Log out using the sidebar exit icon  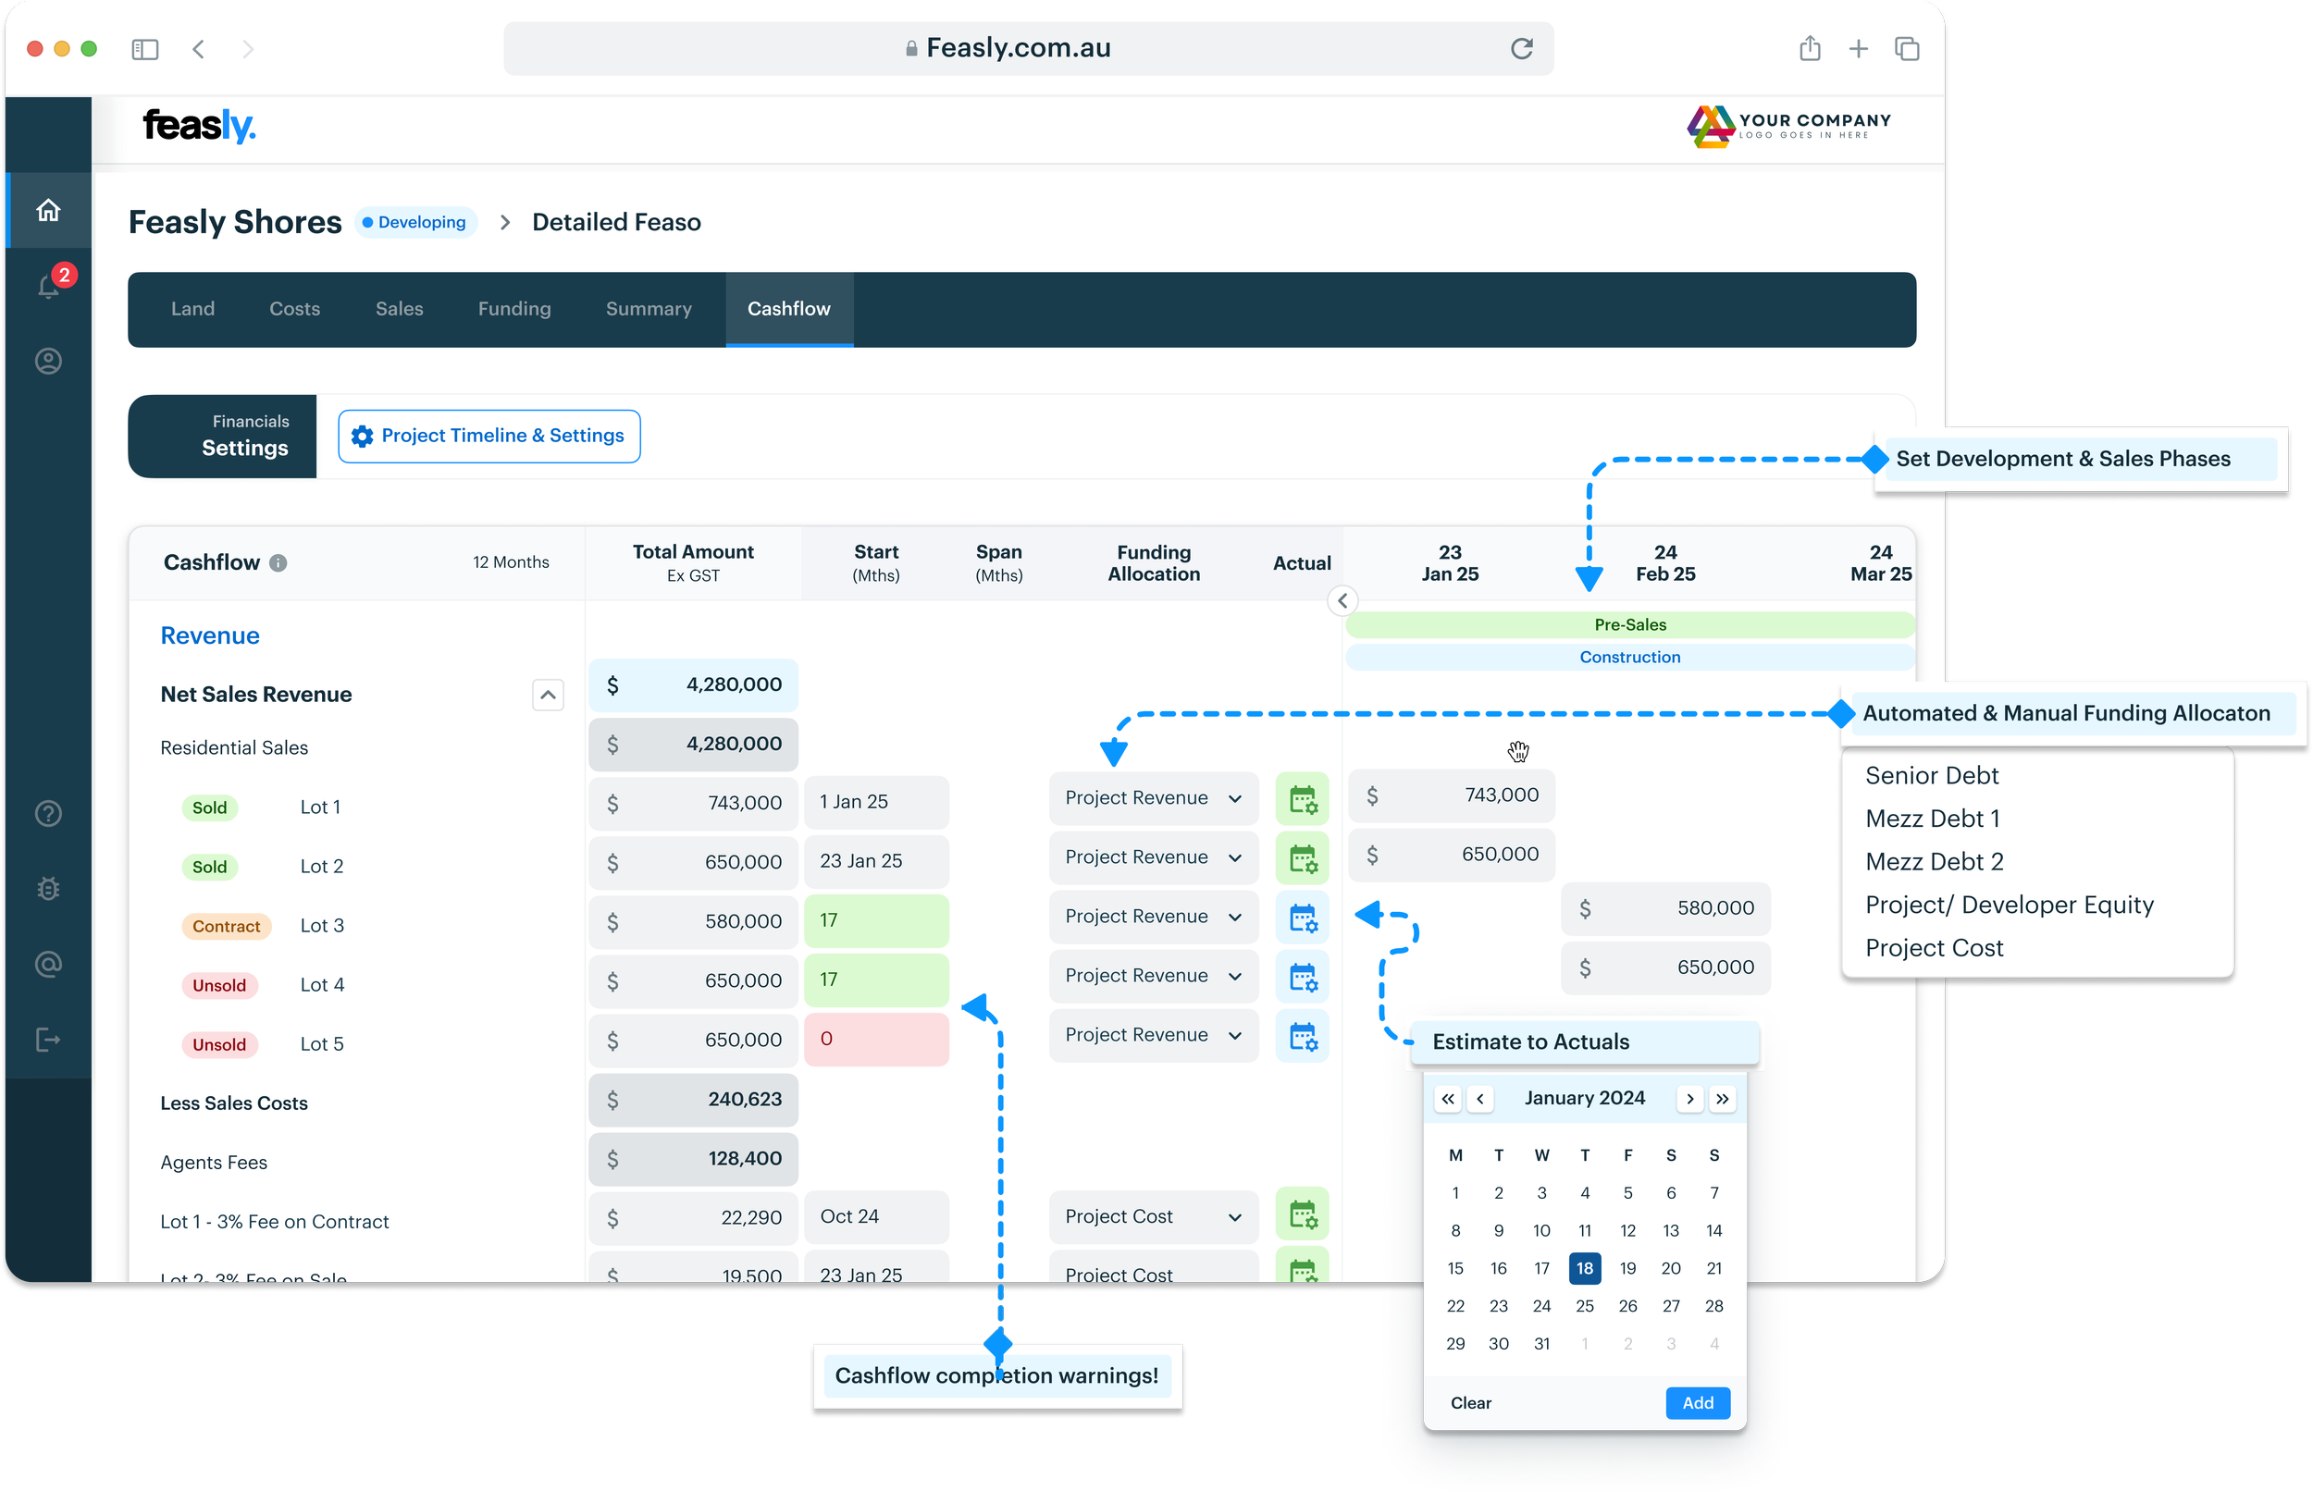47,1039
